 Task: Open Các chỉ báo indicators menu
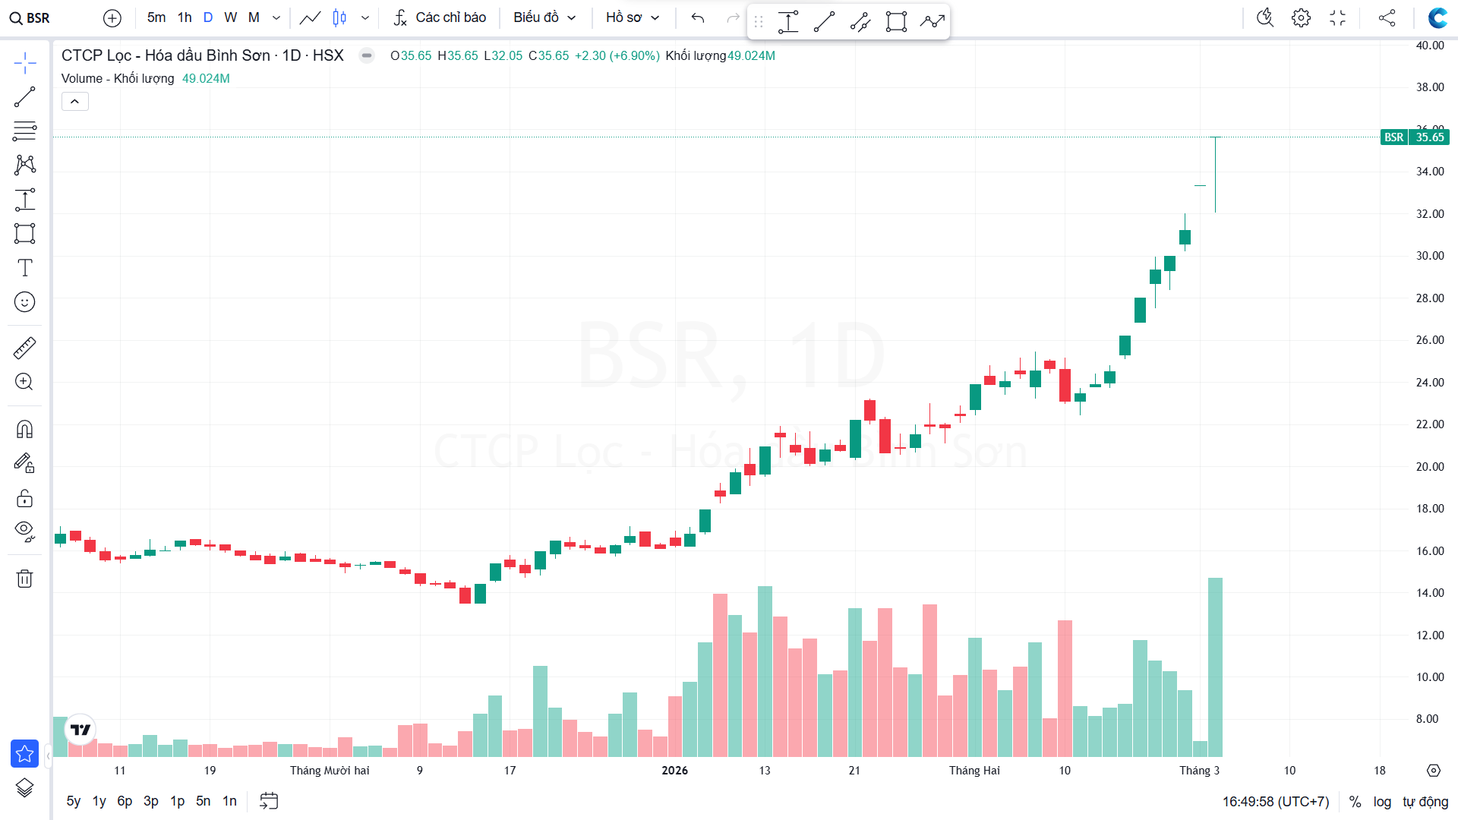tap(440, 17)
